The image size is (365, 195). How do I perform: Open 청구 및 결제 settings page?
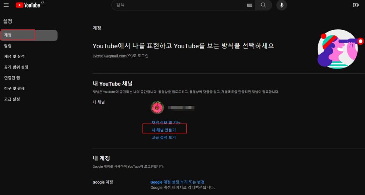tap(14, 88)
